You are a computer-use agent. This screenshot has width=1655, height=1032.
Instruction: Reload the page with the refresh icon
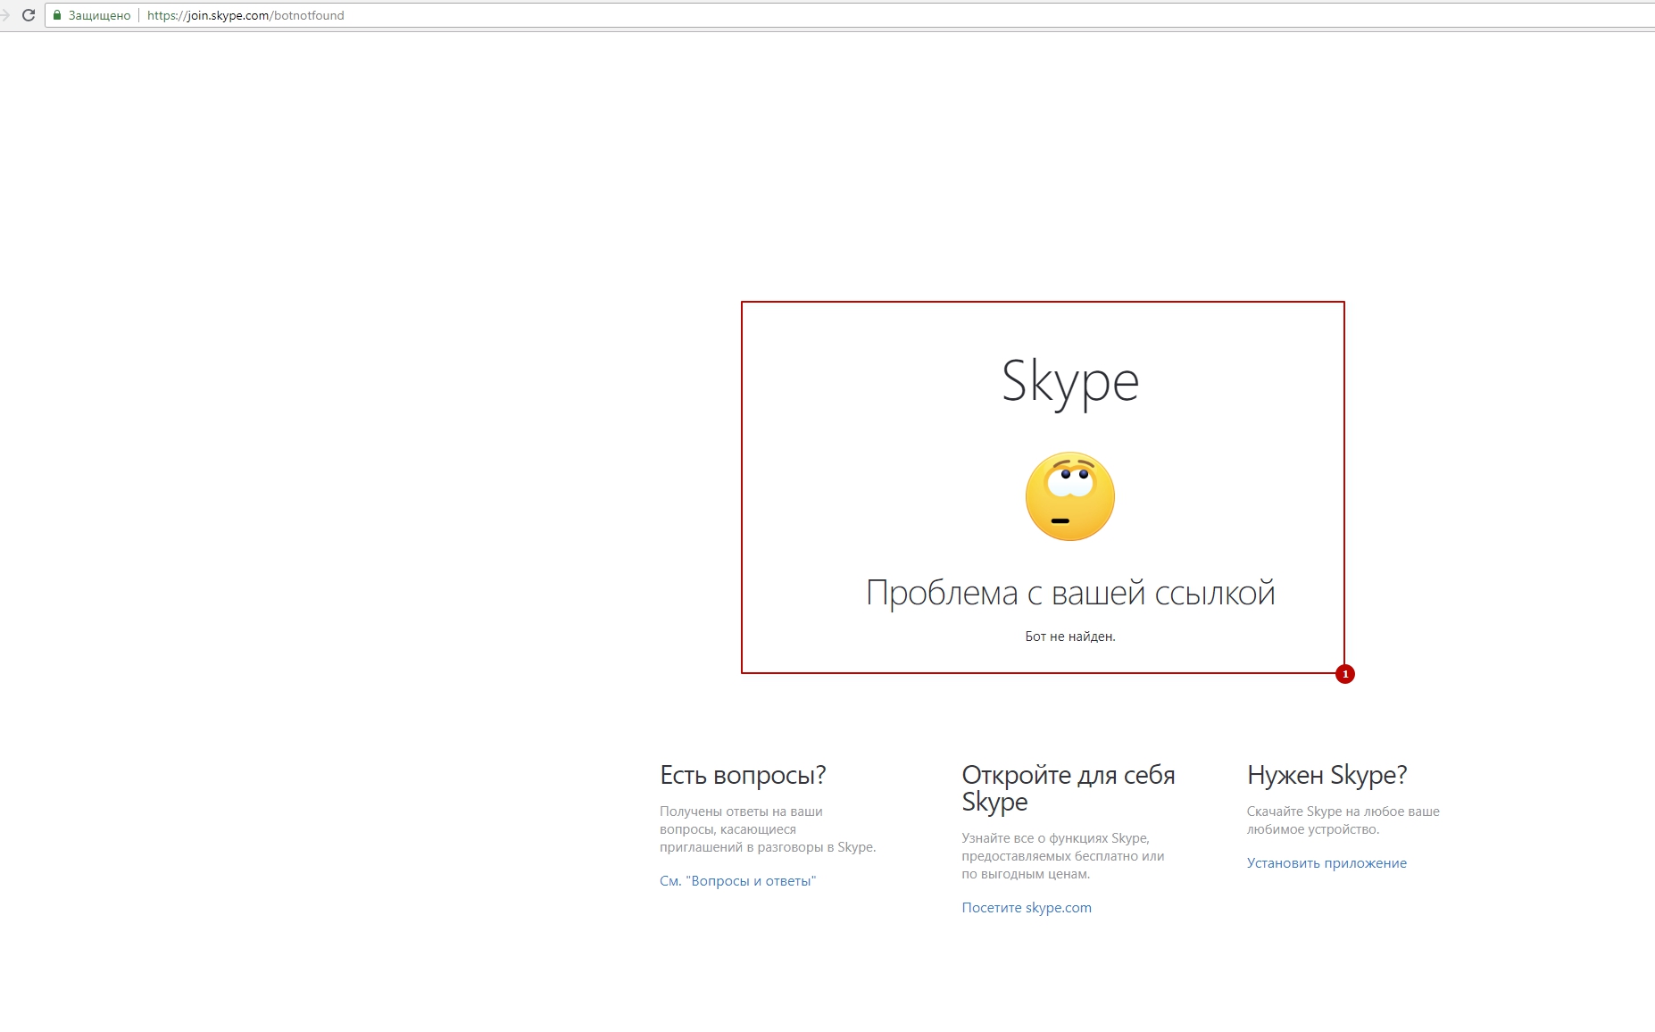(x=29, y=15)
